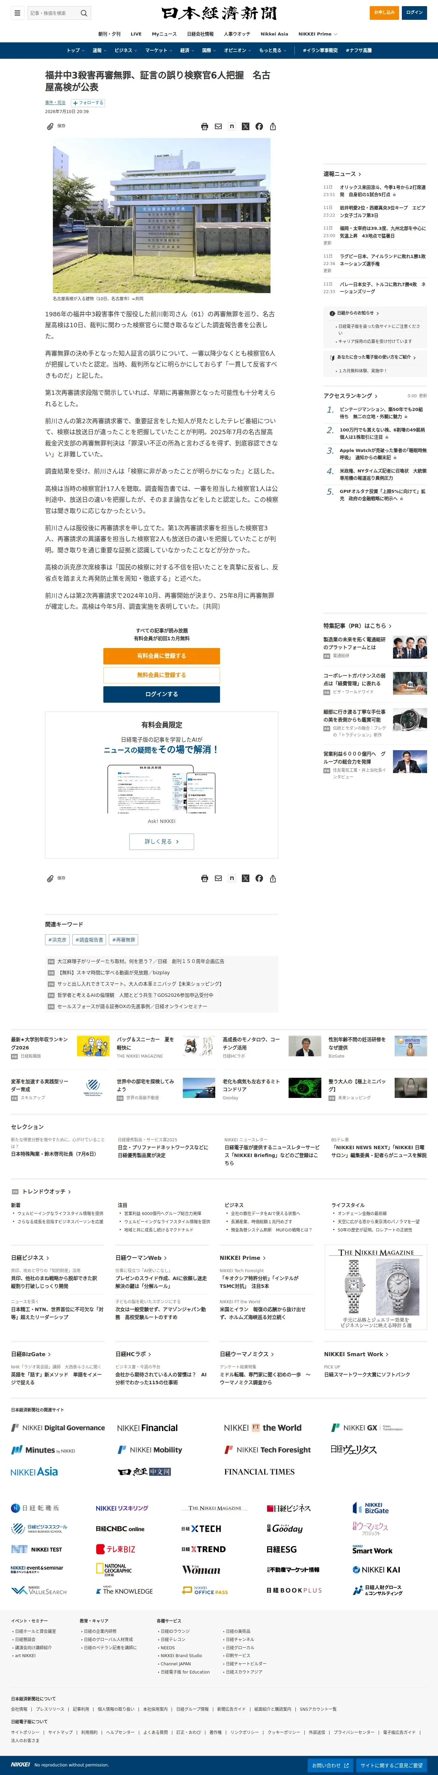Click the 保存 clip icon under the Ask! NIKKEI box

coord(50,879)
